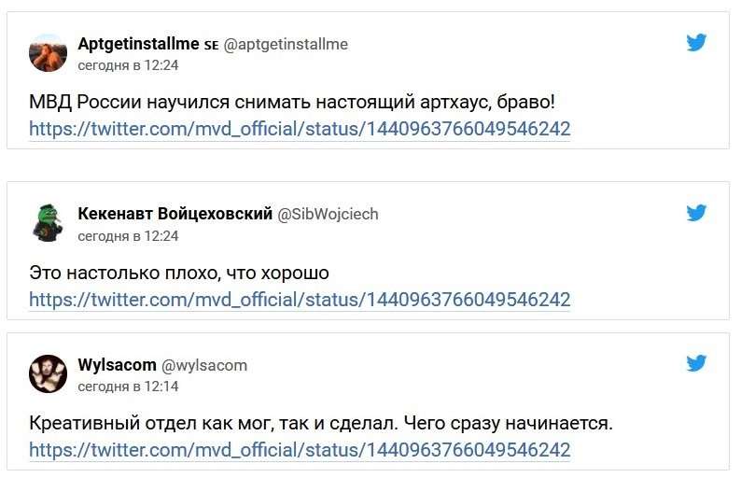Open Aptgetinstallme's profile avatar

(x=48, y=53)
